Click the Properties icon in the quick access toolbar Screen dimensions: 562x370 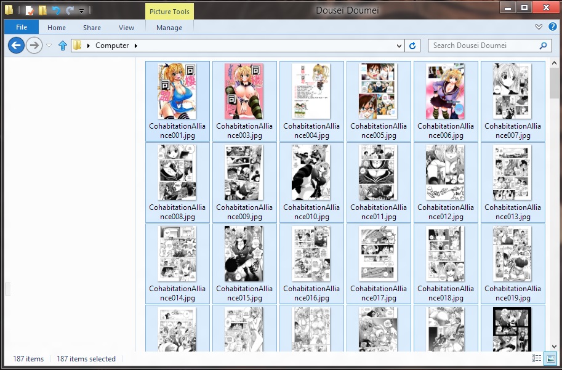click(30, 10)
